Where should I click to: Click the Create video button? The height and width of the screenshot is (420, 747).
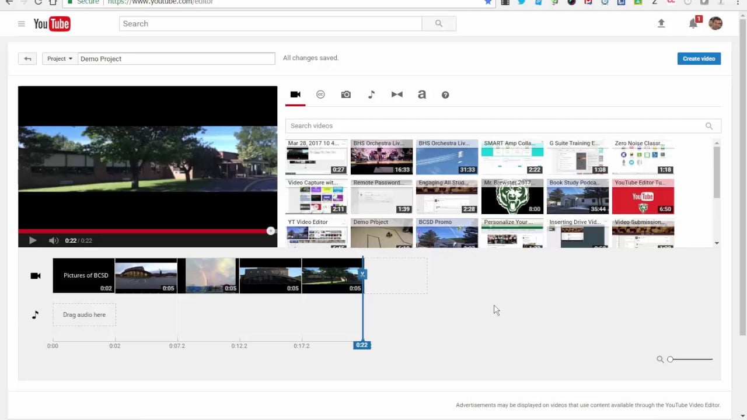699,58
